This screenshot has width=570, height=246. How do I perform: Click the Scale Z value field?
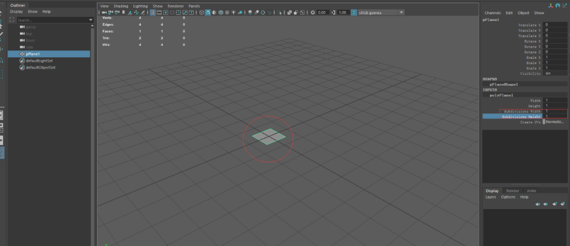pos(555,68)
